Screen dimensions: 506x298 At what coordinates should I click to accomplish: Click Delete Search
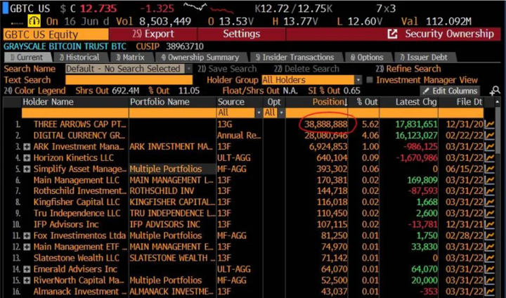[x=306, y=69]
